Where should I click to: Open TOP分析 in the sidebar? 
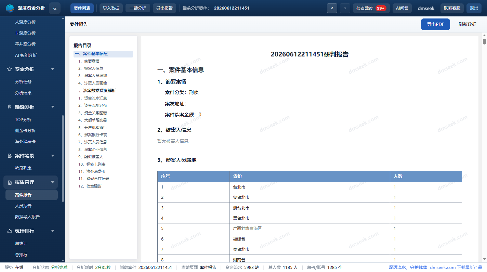click(x=23, y=120)
